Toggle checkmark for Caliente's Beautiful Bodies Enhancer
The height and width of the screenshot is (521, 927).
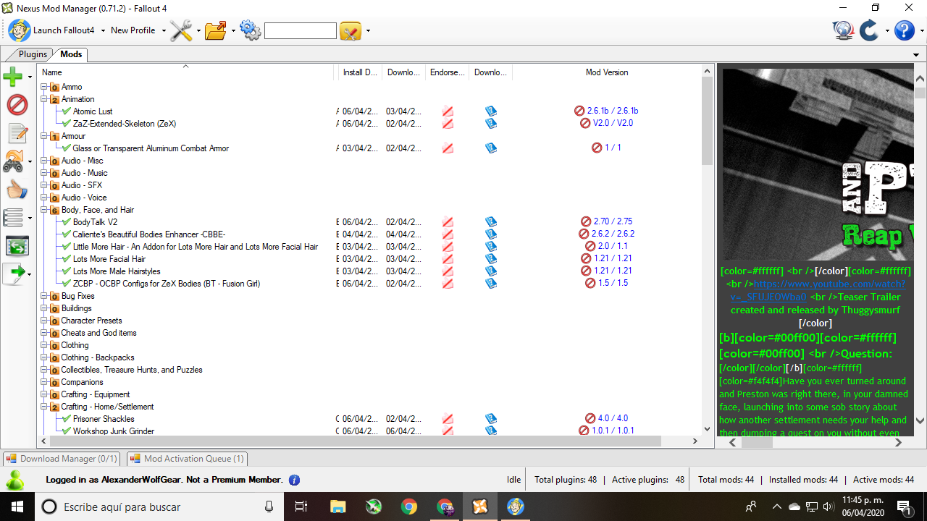click(x=67, y=234)
